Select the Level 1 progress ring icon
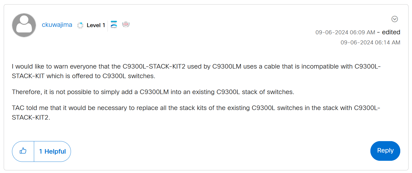This screenshot has height=173, width=412. tap(80, 25)
